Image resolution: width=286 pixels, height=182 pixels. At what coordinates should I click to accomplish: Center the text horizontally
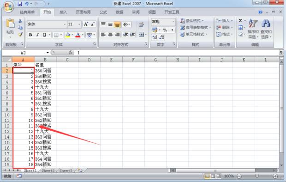click(110, 34)
